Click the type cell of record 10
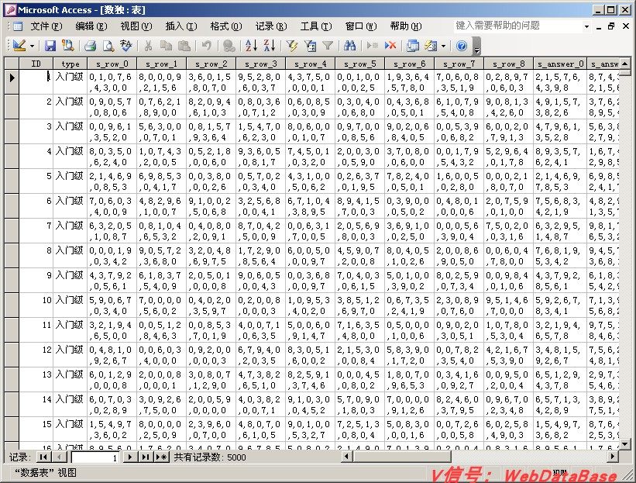 [x=70, y=305]
